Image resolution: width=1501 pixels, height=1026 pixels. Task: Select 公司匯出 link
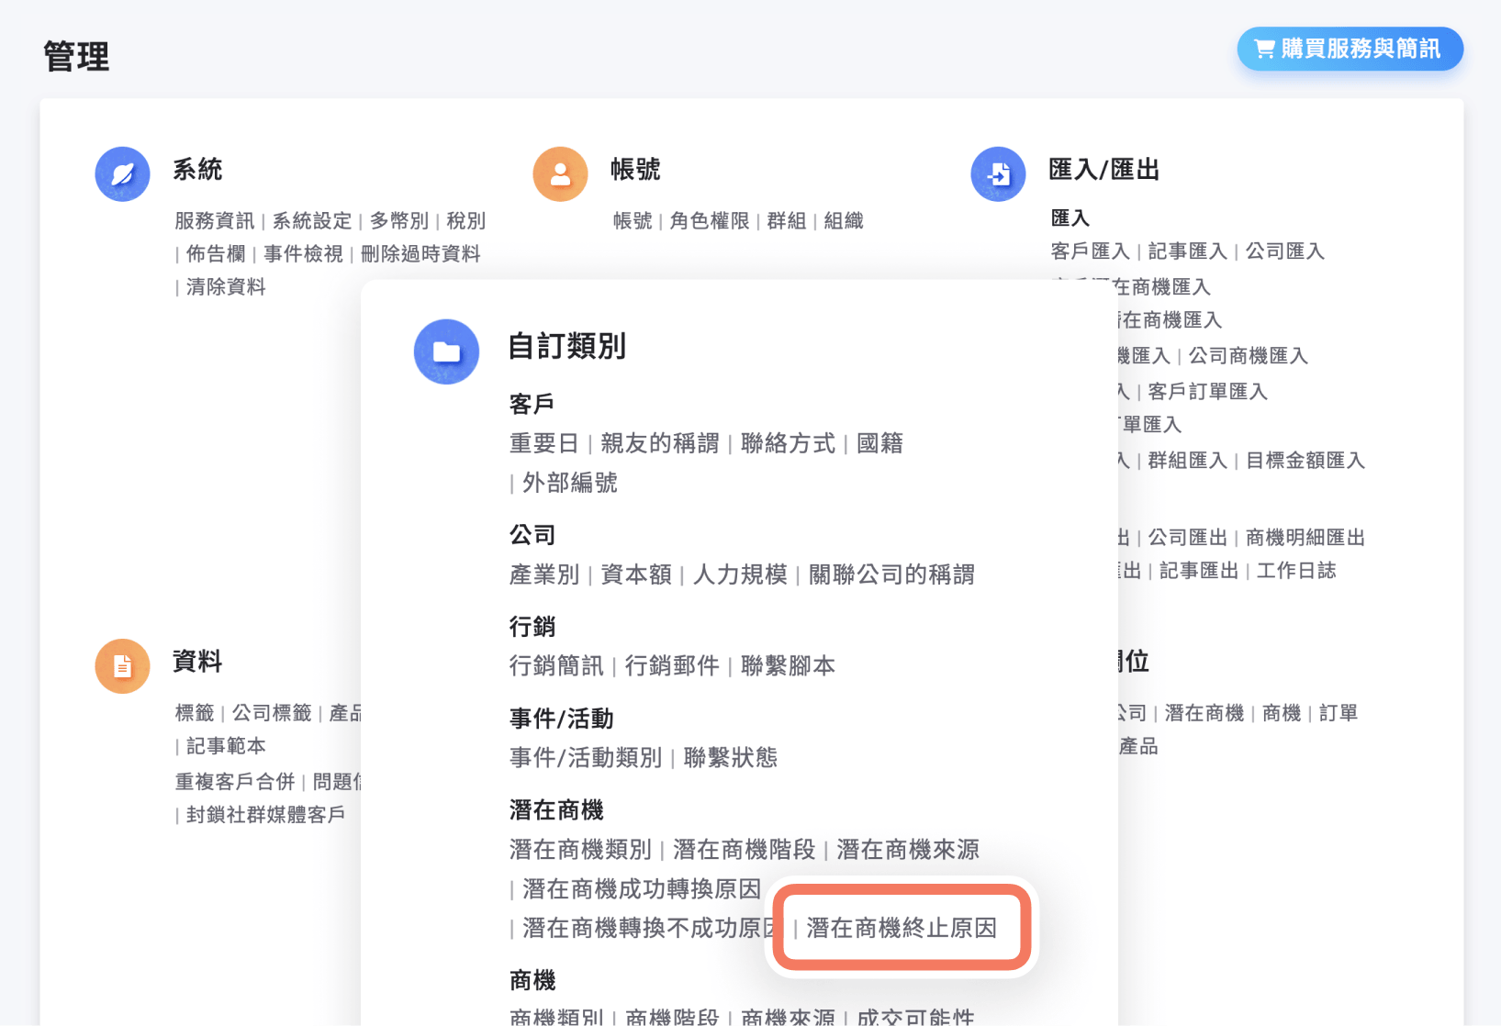point(1188,538)
